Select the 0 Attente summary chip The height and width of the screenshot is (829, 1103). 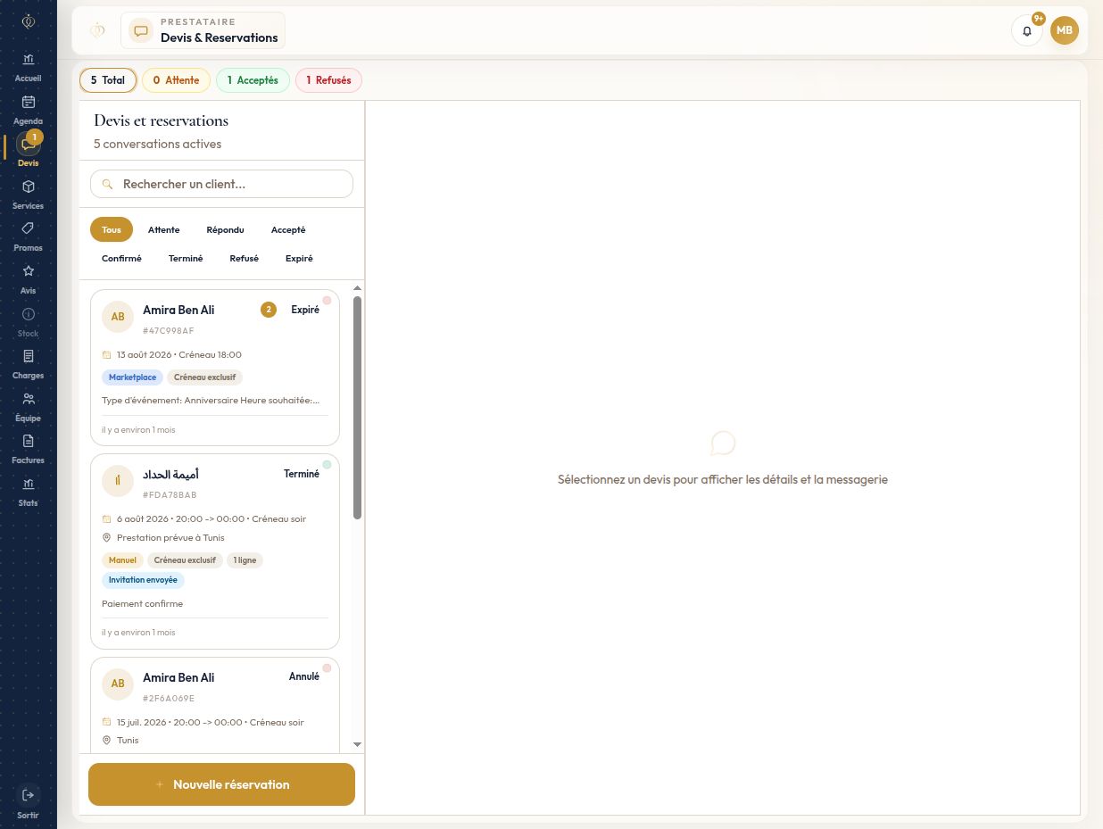(176, 80)
